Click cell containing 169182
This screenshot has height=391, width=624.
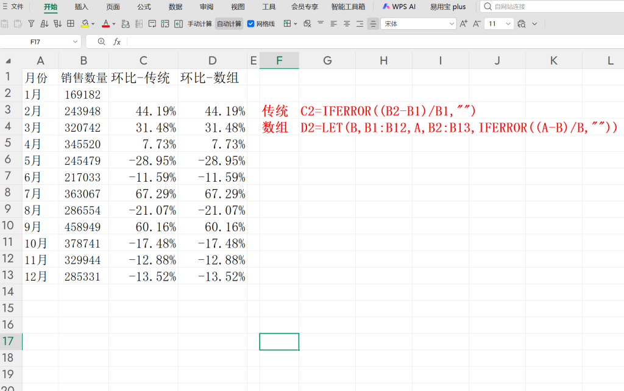[83, 95]
